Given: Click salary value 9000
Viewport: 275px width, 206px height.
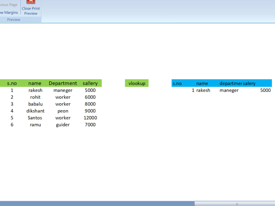Looking at the screenshot, I should click(x=90, y=111).
